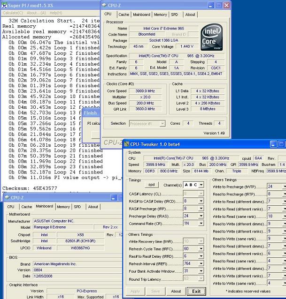
Task: Click the Southbridge 82801JR (ICH10R) field
Action: [x=80, y=241]
